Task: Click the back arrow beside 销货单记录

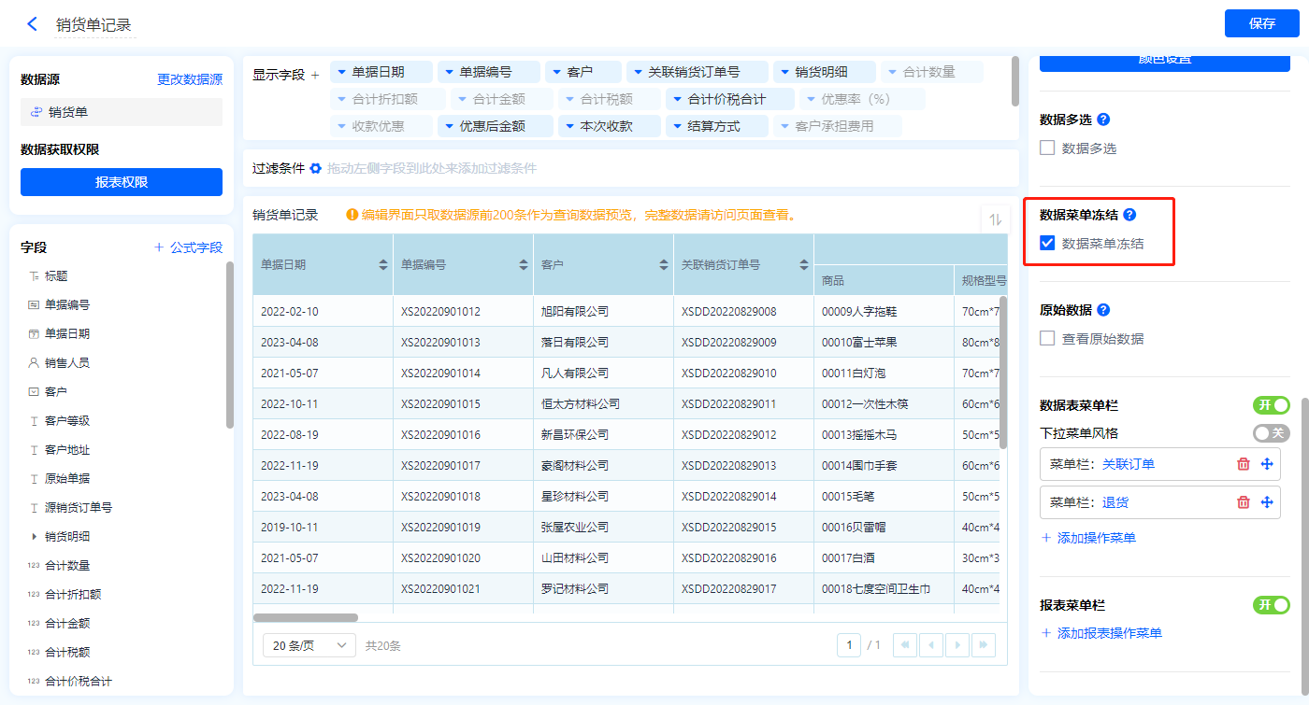Action: [x=32, y=24]
